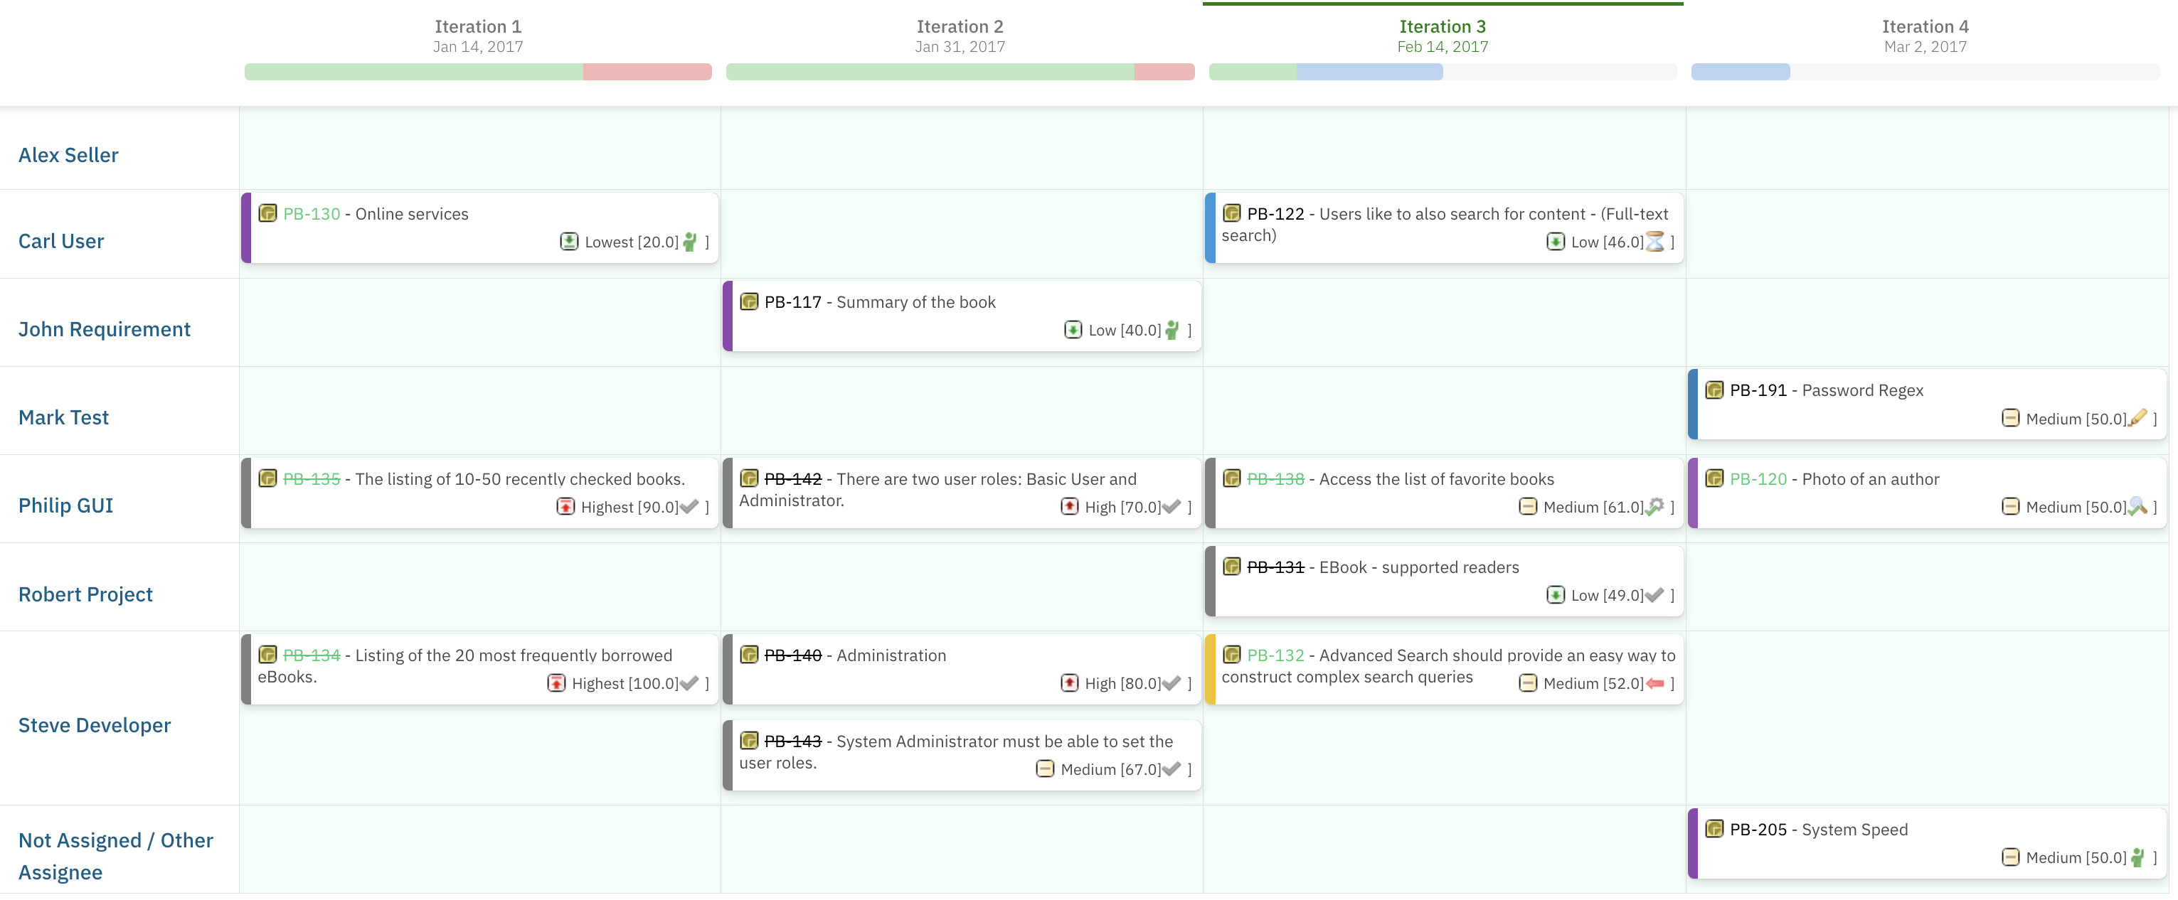Click the High priority icon on PB-140
The width and height of the screenshot is (2178, 900).
coord(1070,682)
